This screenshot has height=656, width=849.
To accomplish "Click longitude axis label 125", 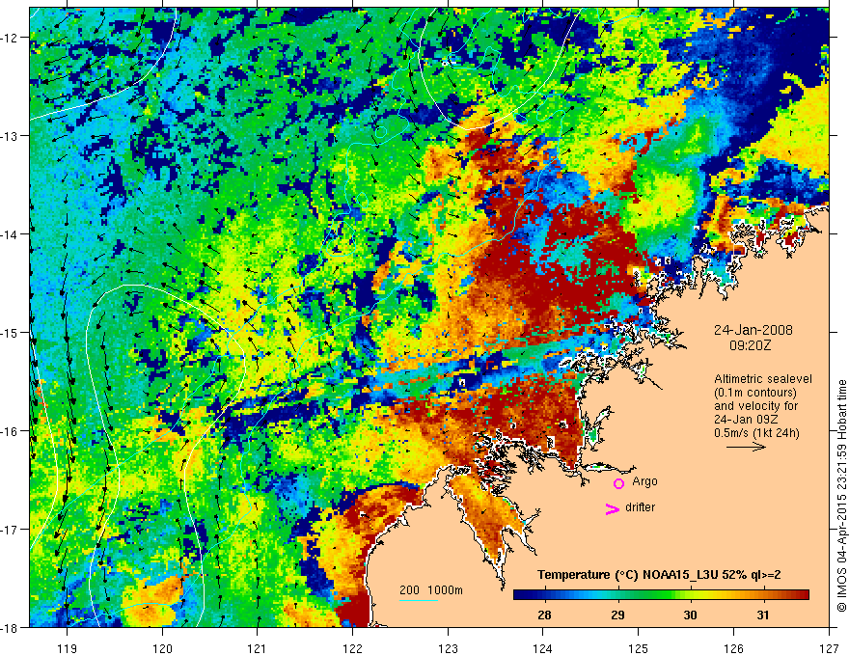I will tap(639, 648).
